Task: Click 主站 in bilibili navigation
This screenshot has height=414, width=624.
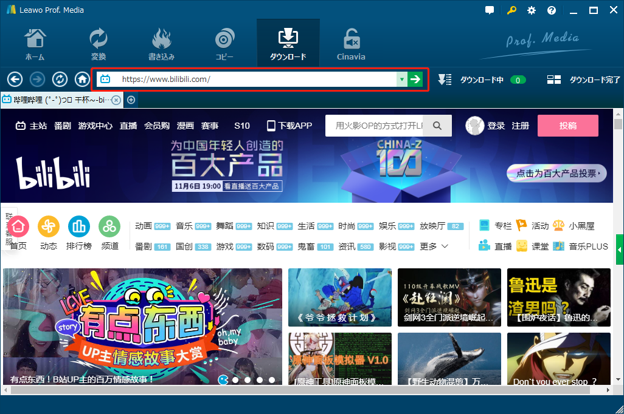Action: tap(31, 126)
